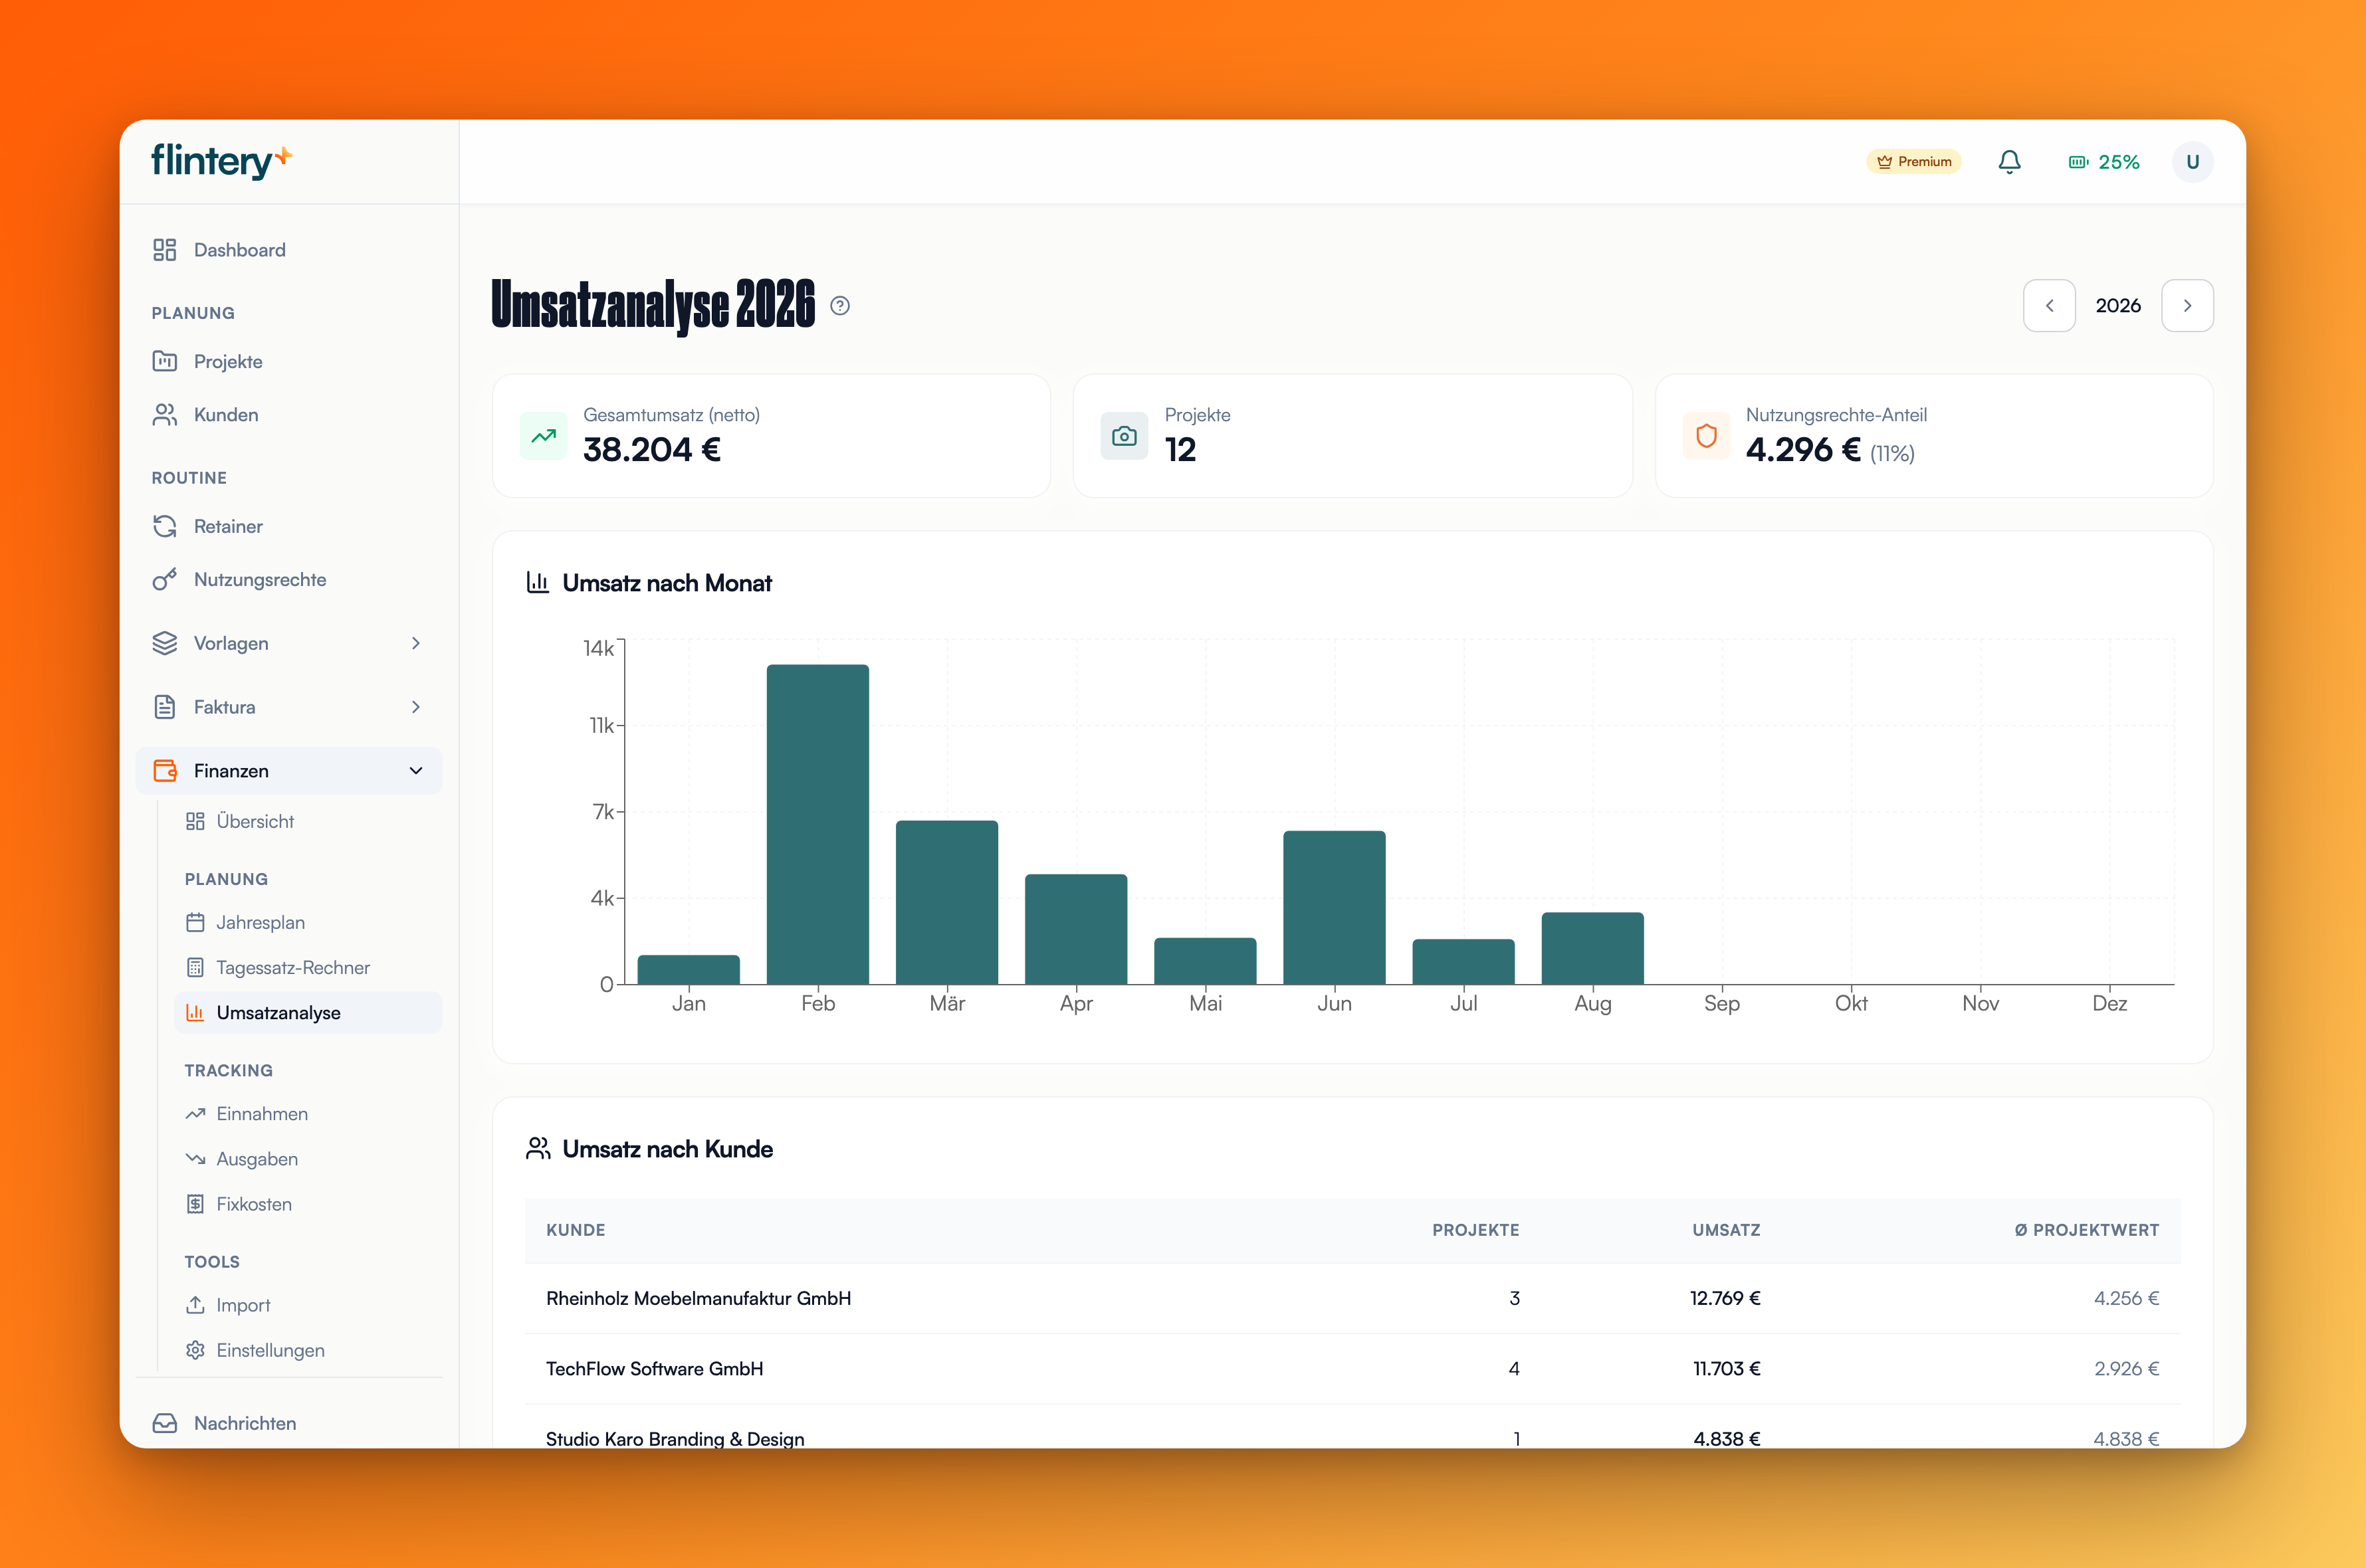Open the notifications bell icon

click(2009, 162)
